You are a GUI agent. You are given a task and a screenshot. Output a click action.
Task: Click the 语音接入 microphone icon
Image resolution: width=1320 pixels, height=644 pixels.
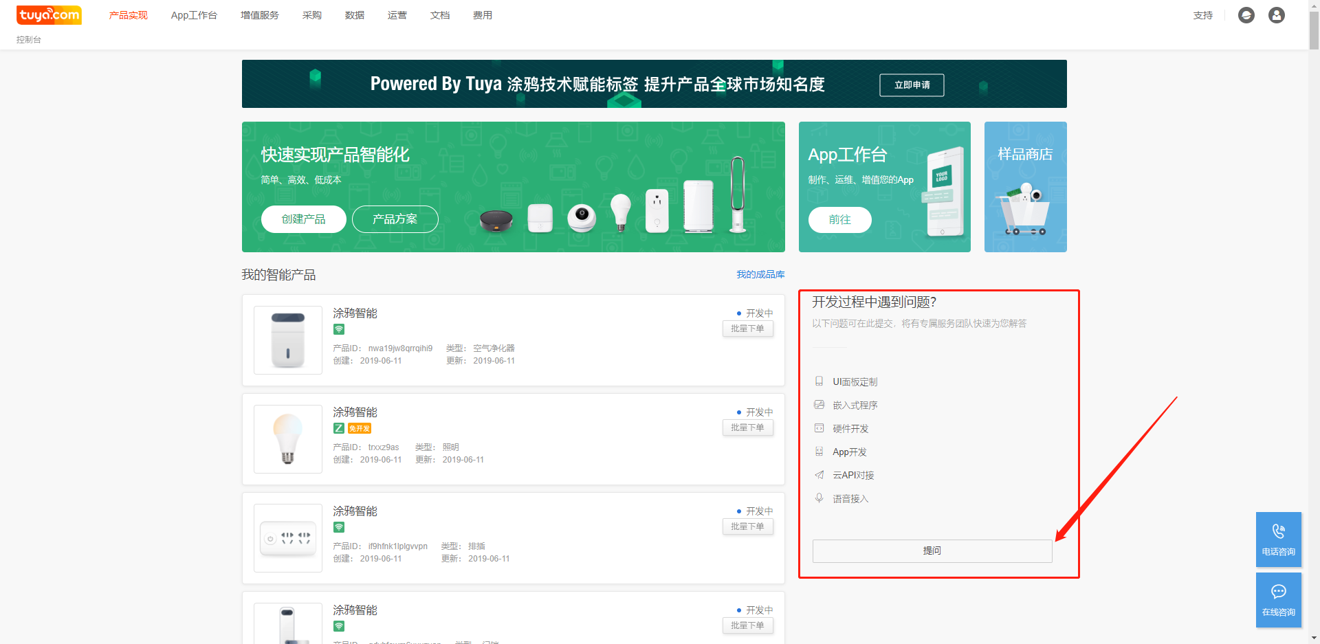[819, 498]
